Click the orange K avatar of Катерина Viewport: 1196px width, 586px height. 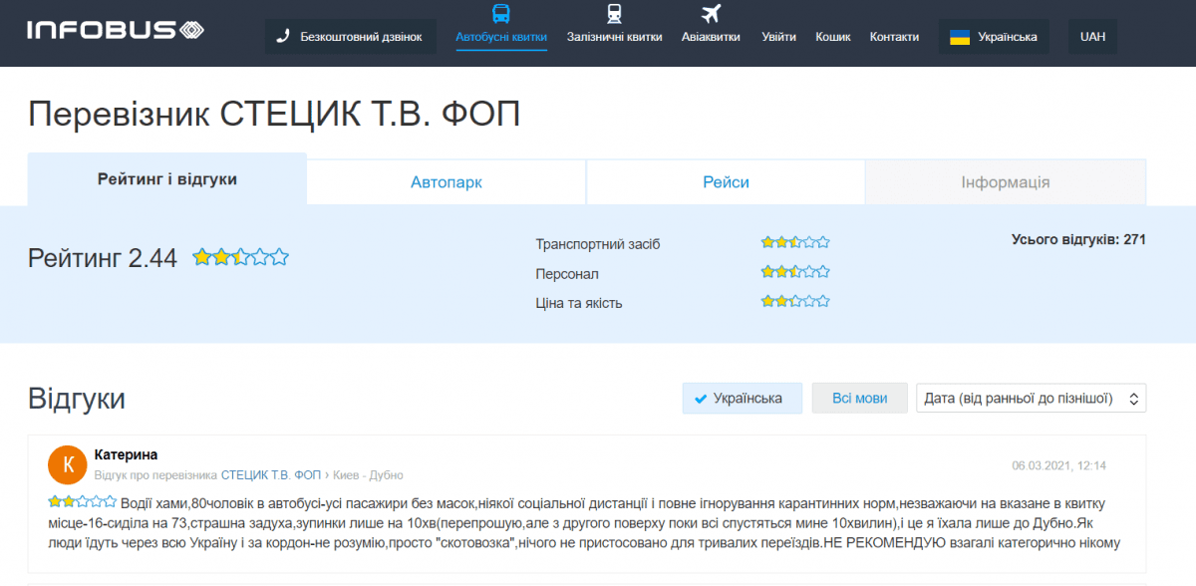coord(68,464)
